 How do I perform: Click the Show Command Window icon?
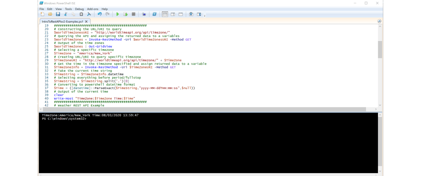point(191,14)
